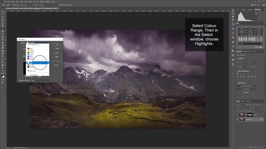Click the Search icon at top right
Screen dimensions: 266x149
click(256, 5)
